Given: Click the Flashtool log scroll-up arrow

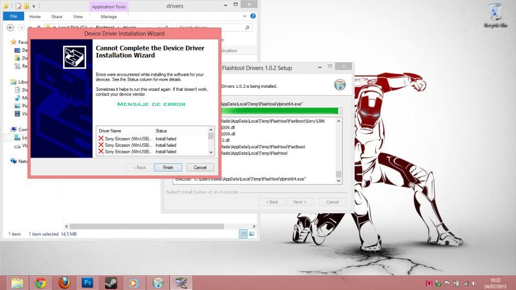Looking at the screenshot, I should point(339,121).
